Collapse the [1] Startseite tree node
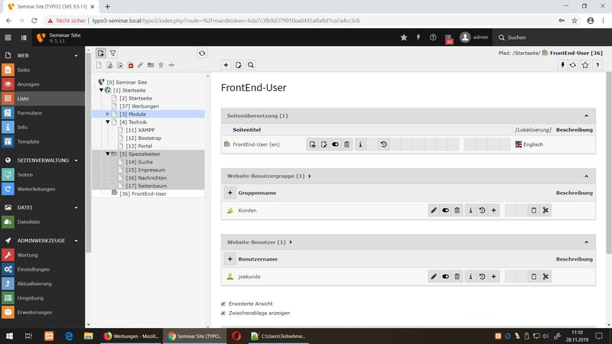This screenshot has height=344, width=612. click(102, 90)
